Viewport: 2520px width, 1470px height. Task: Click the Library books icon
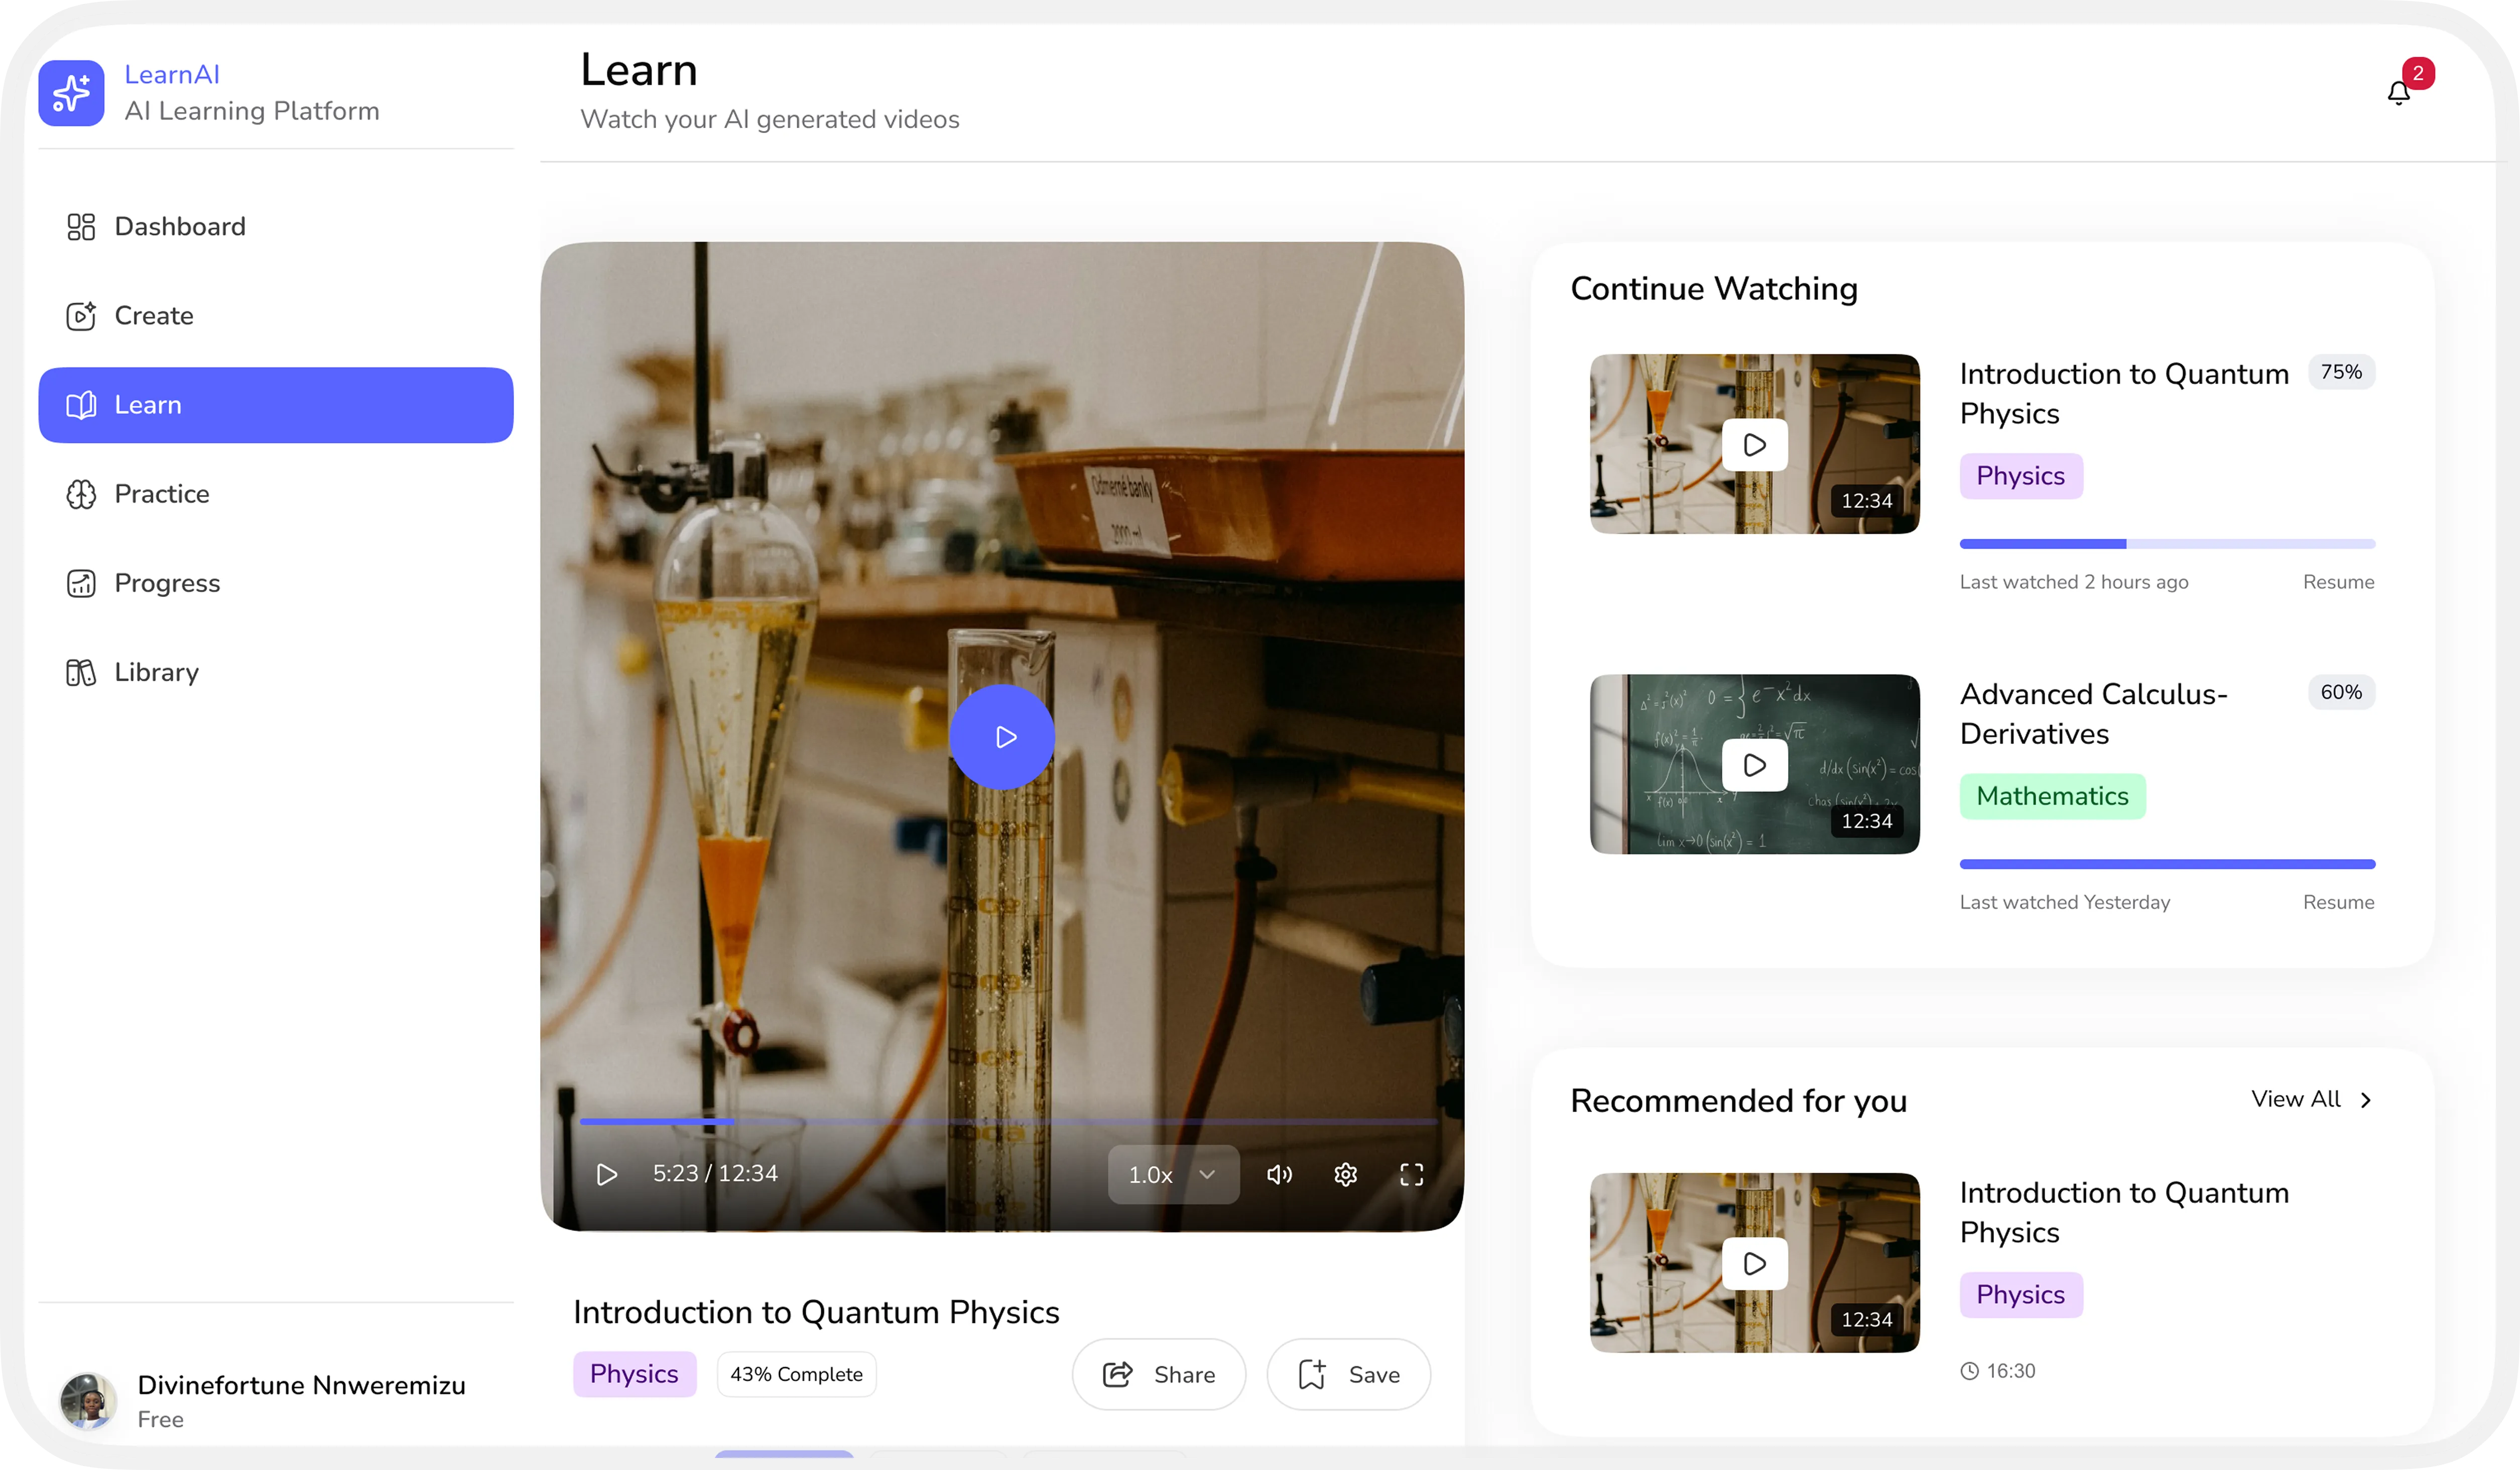click(81, 672)
